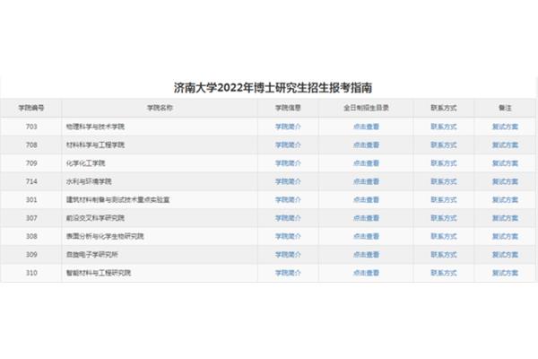Open 学院简介 link for 前沿交叉科学研究院

point(288,218)
